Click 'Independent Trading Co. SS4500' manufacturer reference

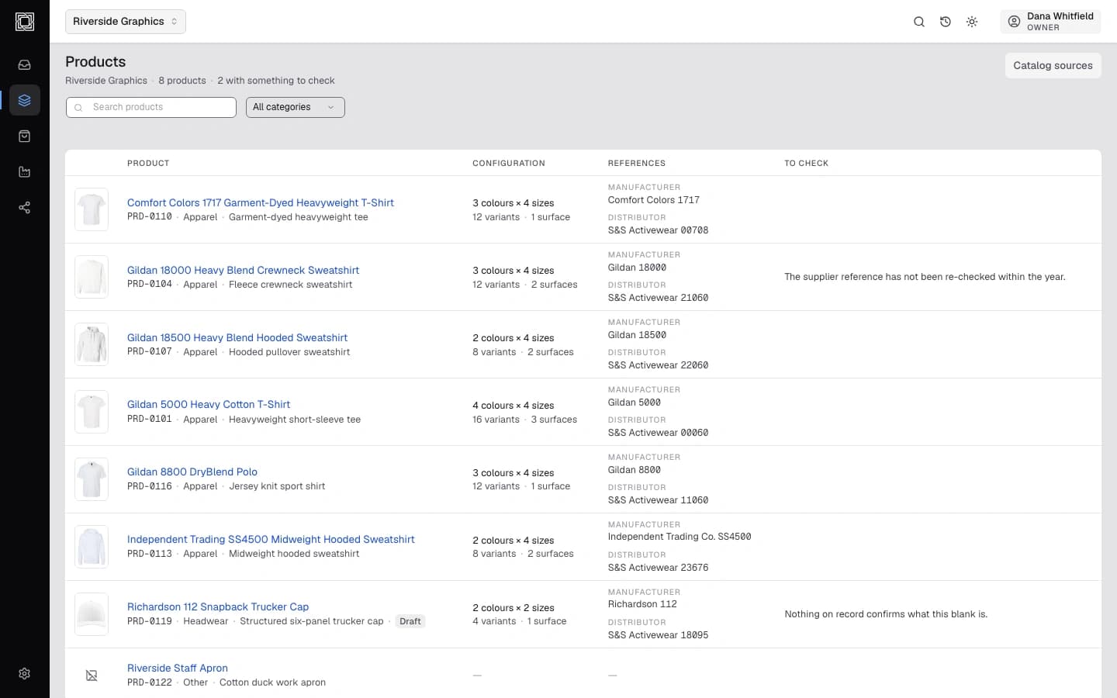[x=680, y=537]
